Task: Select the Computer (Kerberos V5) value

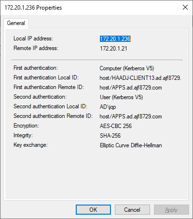Action: pos(127,68)
